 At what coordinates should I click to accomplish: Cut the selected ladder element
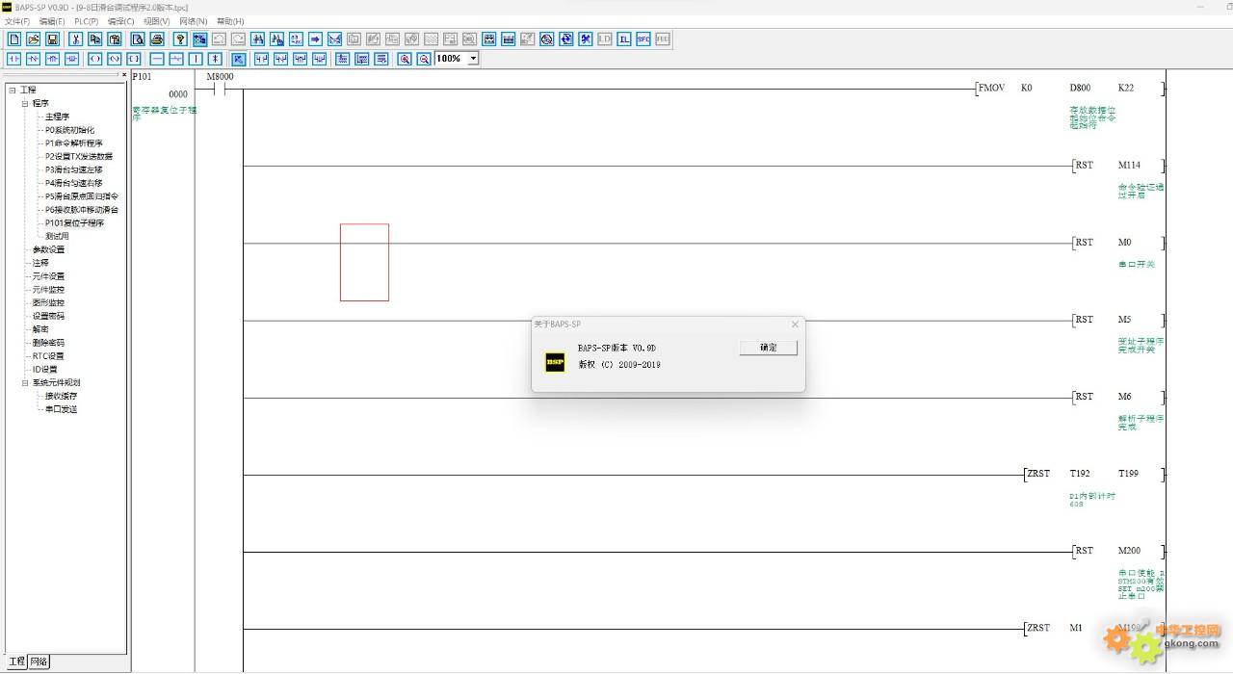pos(75,39)
